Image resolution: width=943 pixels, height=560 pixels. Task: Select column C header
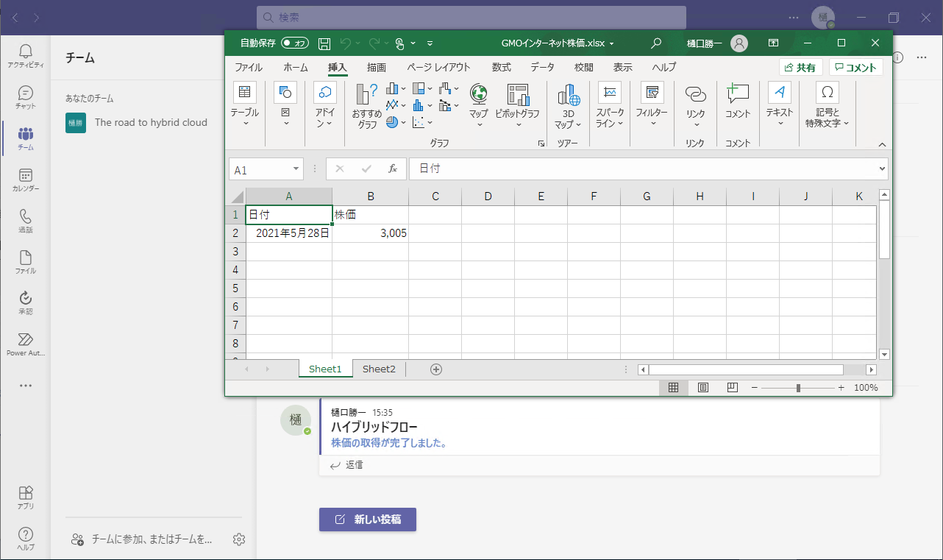pos(435,196)
